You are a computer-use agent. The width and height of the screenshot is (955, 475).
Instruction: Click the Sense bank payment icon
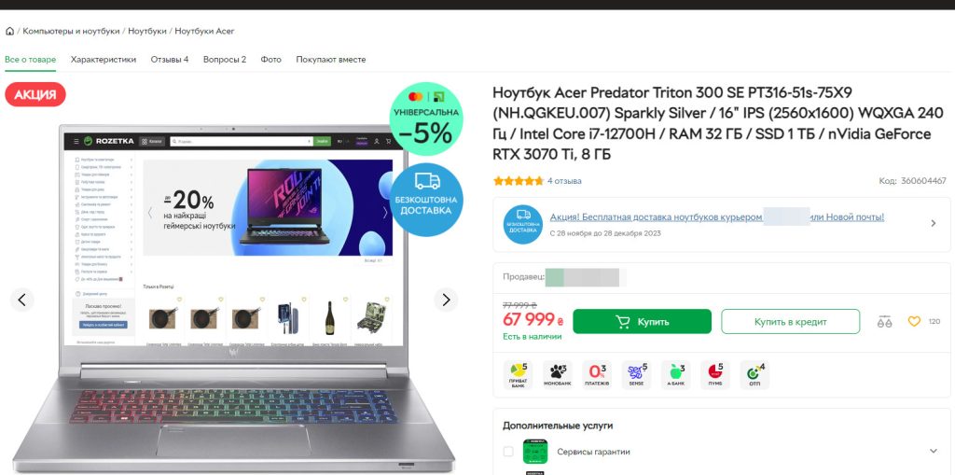pos(636,374)
